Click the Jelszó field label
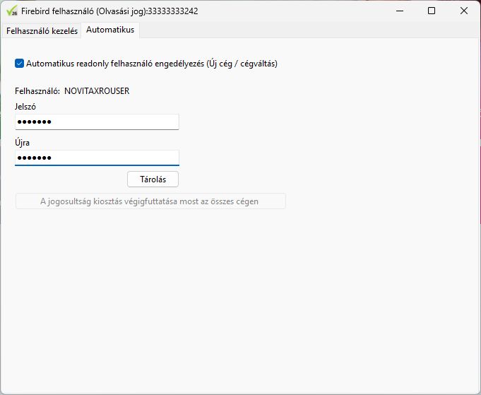The height and width of the screenshot is (395, 481). pyautogui.click(x=25, y=107)
